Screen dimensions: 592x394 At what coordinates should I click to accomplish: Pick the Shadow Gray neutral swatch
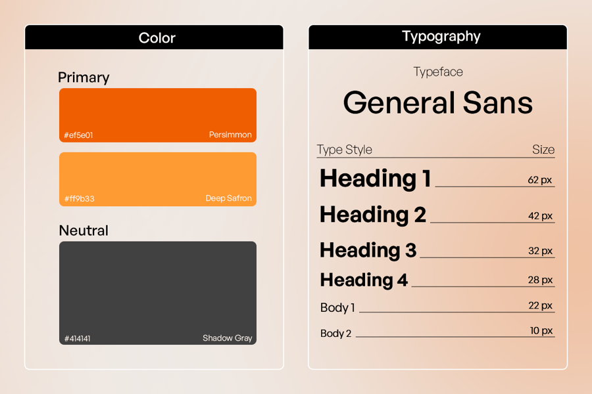[x=158, y=289]
